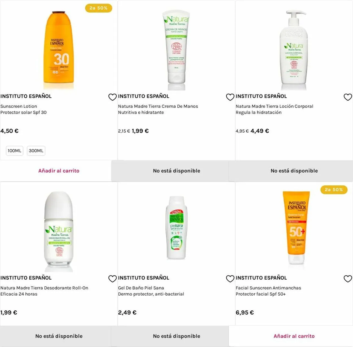Screen dimensions: 353x347
Task: Open Sunscreen Lotion orange bottle image
Action: (59, 50)
